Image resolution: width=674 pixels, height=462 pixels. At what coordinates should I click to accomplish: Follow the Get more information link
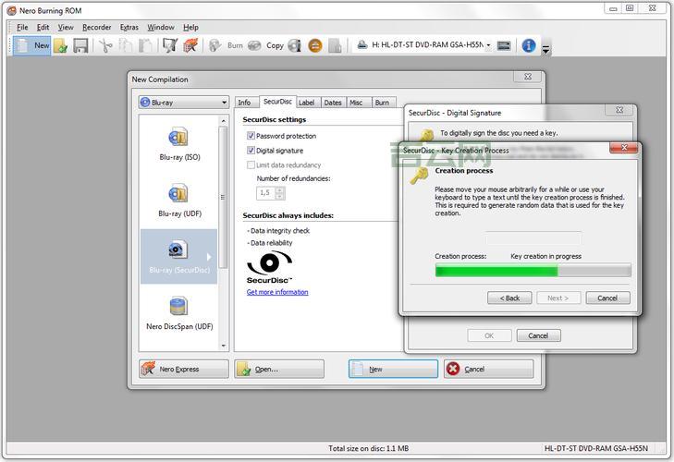[277, 292]
